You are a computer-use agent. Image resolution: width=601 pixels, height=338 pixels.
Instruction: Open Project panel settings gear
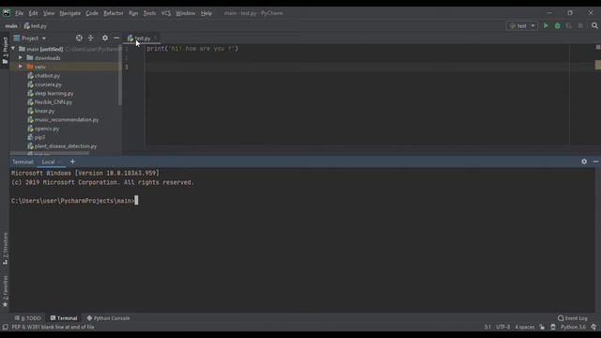104,38
